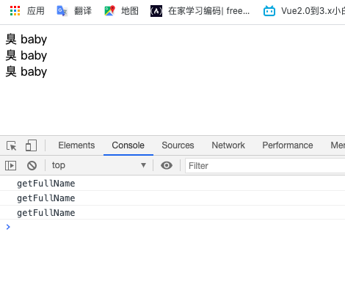Create a live expression with eye icon
This screenshot has width=345, height=282.
[x=167, y=165]
